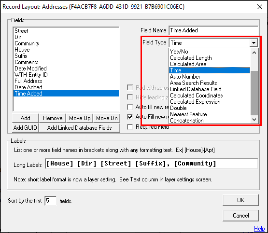Click Move Up button

coord(80,118)
